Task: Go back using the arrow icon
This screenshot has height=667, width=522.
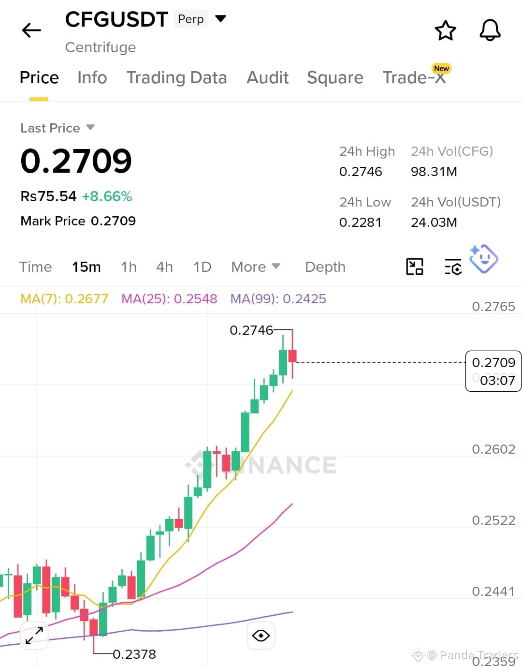Action: (32, 30)
